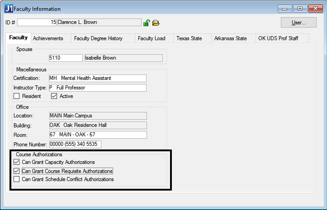Open the Arkansas State tab
The image size is (327, 210).
(231, 38)
